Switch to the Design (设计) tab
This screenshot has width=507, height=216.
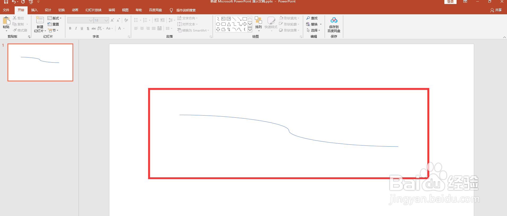48,10
